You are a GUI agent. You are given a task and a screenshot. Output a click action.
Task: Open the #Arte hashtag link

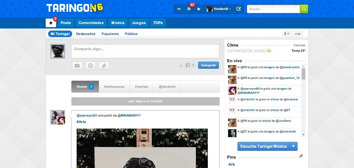[x=81, y=122]
